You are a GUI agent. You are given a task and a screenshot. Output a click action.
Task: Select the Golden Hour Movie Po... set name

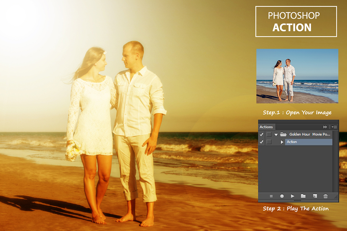[309, 134]
